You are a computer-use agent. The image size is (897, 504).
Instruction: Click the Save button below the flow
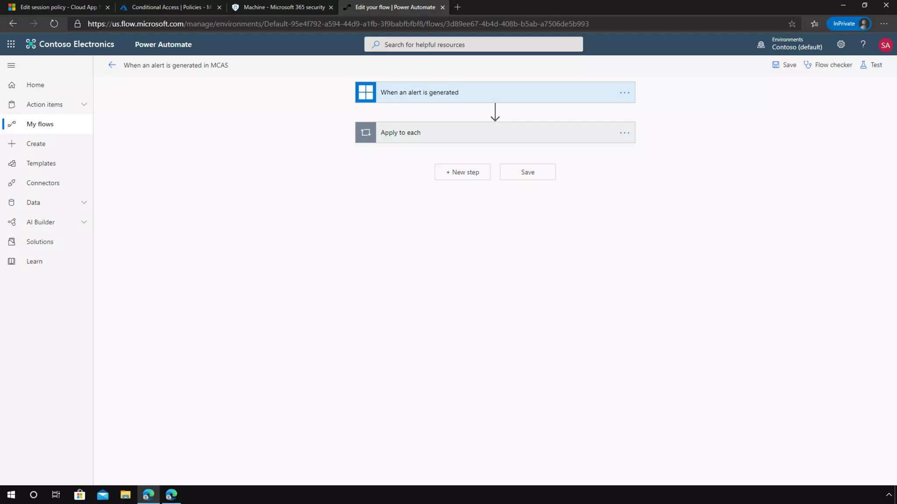528,172
